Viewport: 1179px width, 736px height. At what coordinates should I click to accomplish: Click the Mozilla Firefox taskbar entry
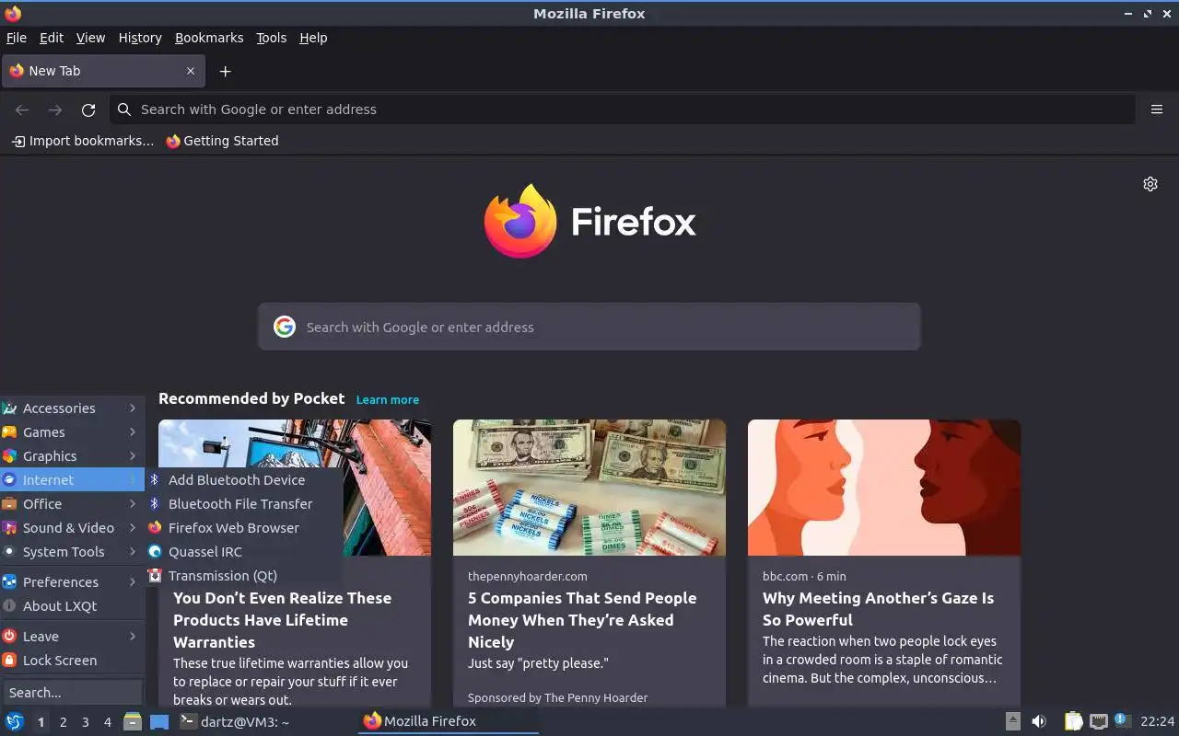pyautogui.click(x=448, y=721)
